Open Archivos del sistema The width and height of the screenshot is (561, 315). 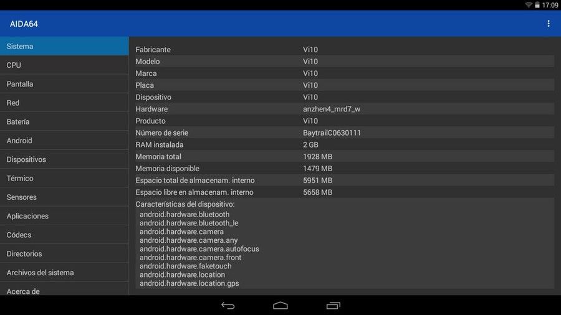pos(64,273)
